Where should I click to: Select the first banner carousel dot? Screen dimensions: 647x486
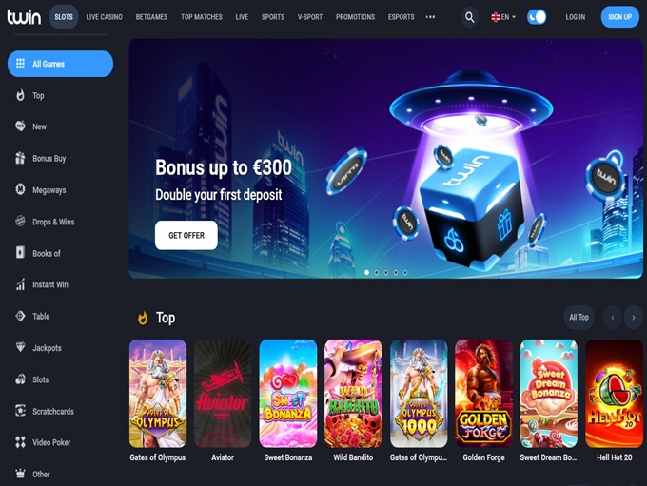(x=367, y=272)
